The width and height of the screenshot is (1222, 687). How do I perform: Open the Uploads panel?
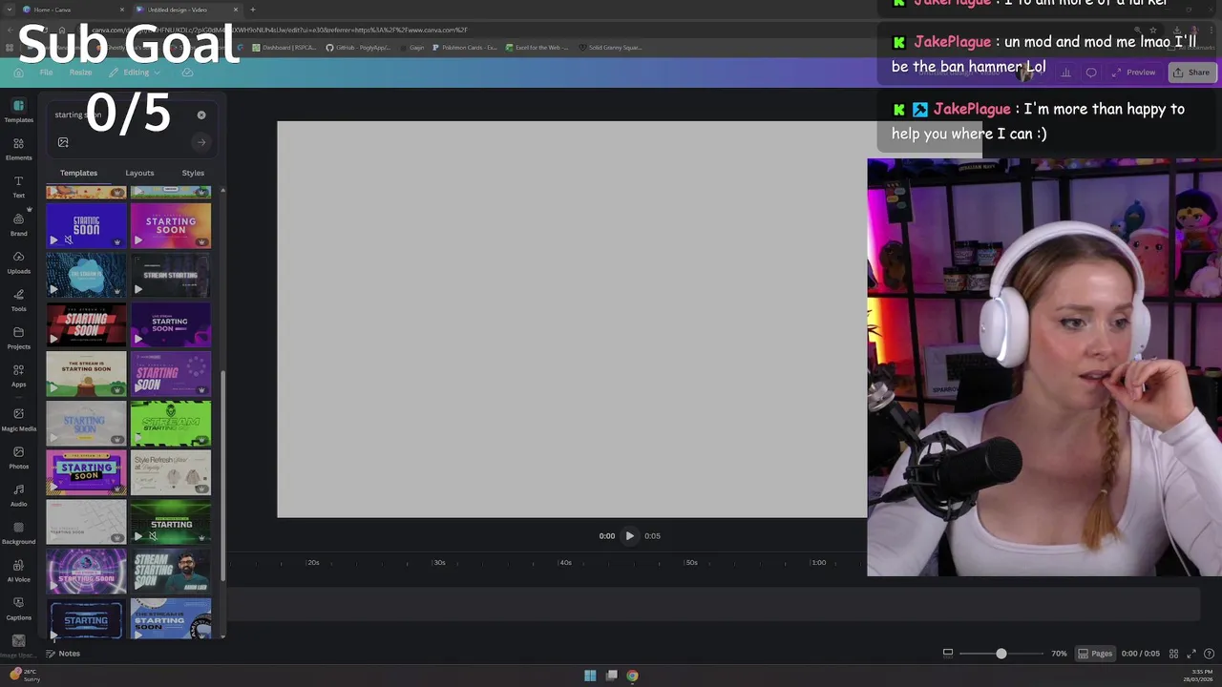coord(18,262)
